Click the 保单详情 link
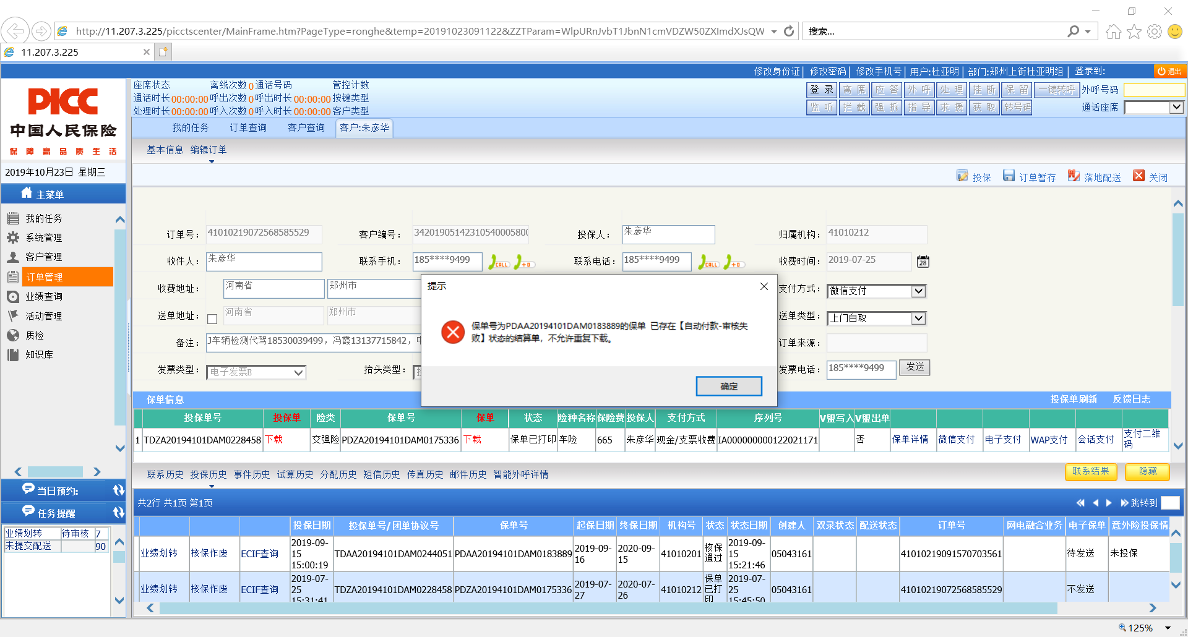1188x637 pixels. pyautogui.click(x=910, y=440)
